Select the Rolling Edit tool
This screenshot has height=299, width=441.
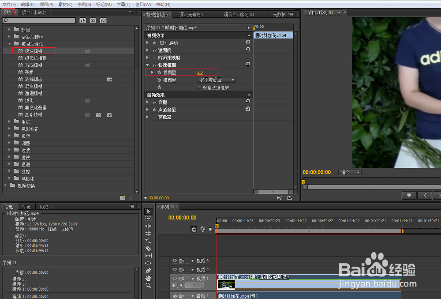pyautogui.click(x=148, y=233)
